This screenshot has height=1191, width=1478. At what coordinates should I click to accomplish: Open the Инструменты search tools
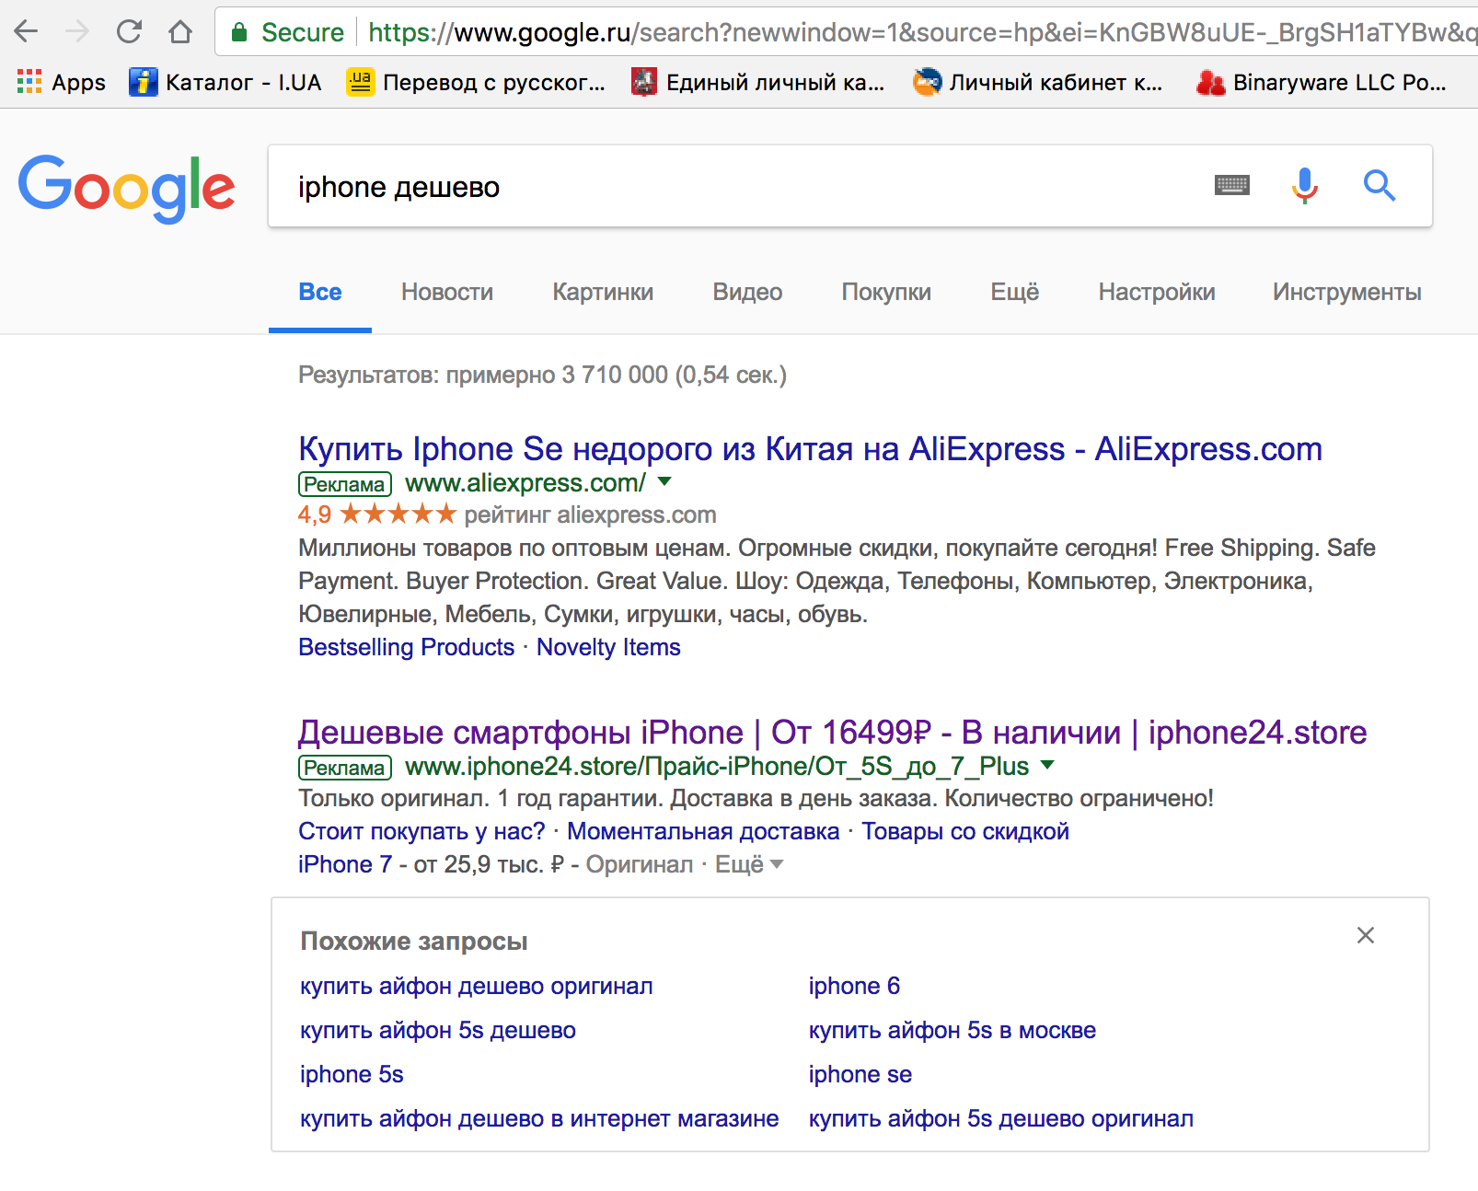pyautogui.click(x=1347, y=293)
